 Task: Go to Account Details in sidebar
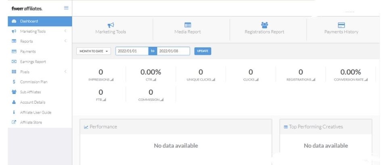click(x=32, y=102)
